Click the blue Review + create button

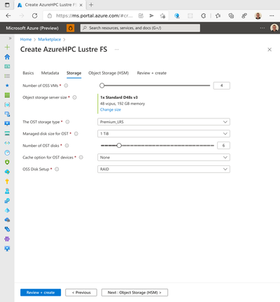pos(41,292)
